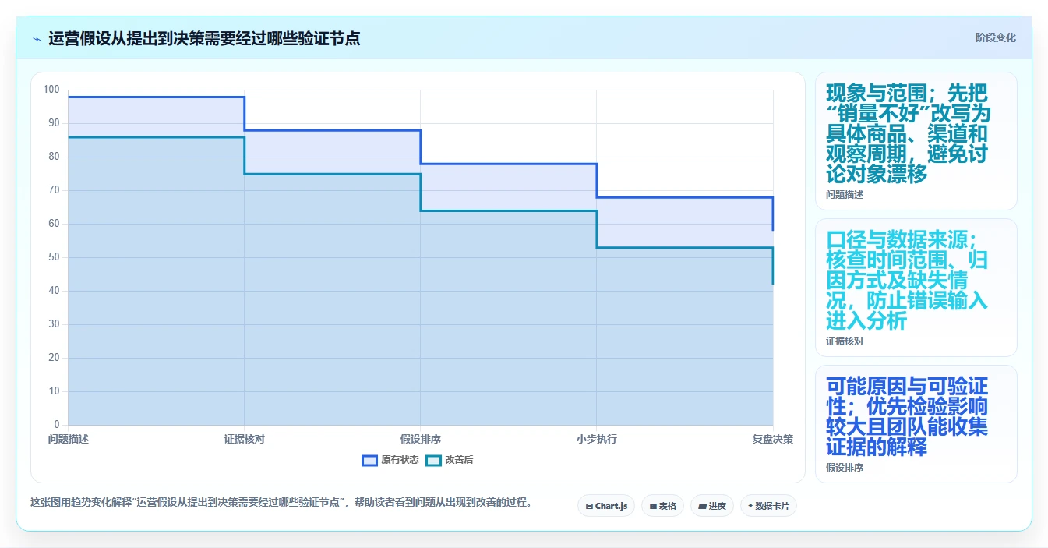Click the 小步执行 x-axis label
This screenshot has width=1048, height=548.
597,439
